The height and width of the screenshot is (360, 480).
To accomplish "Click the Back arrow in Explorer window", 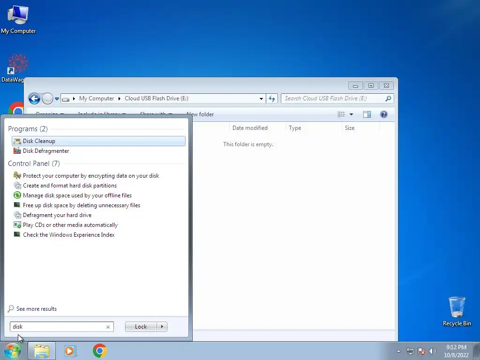I will [34, 98].
